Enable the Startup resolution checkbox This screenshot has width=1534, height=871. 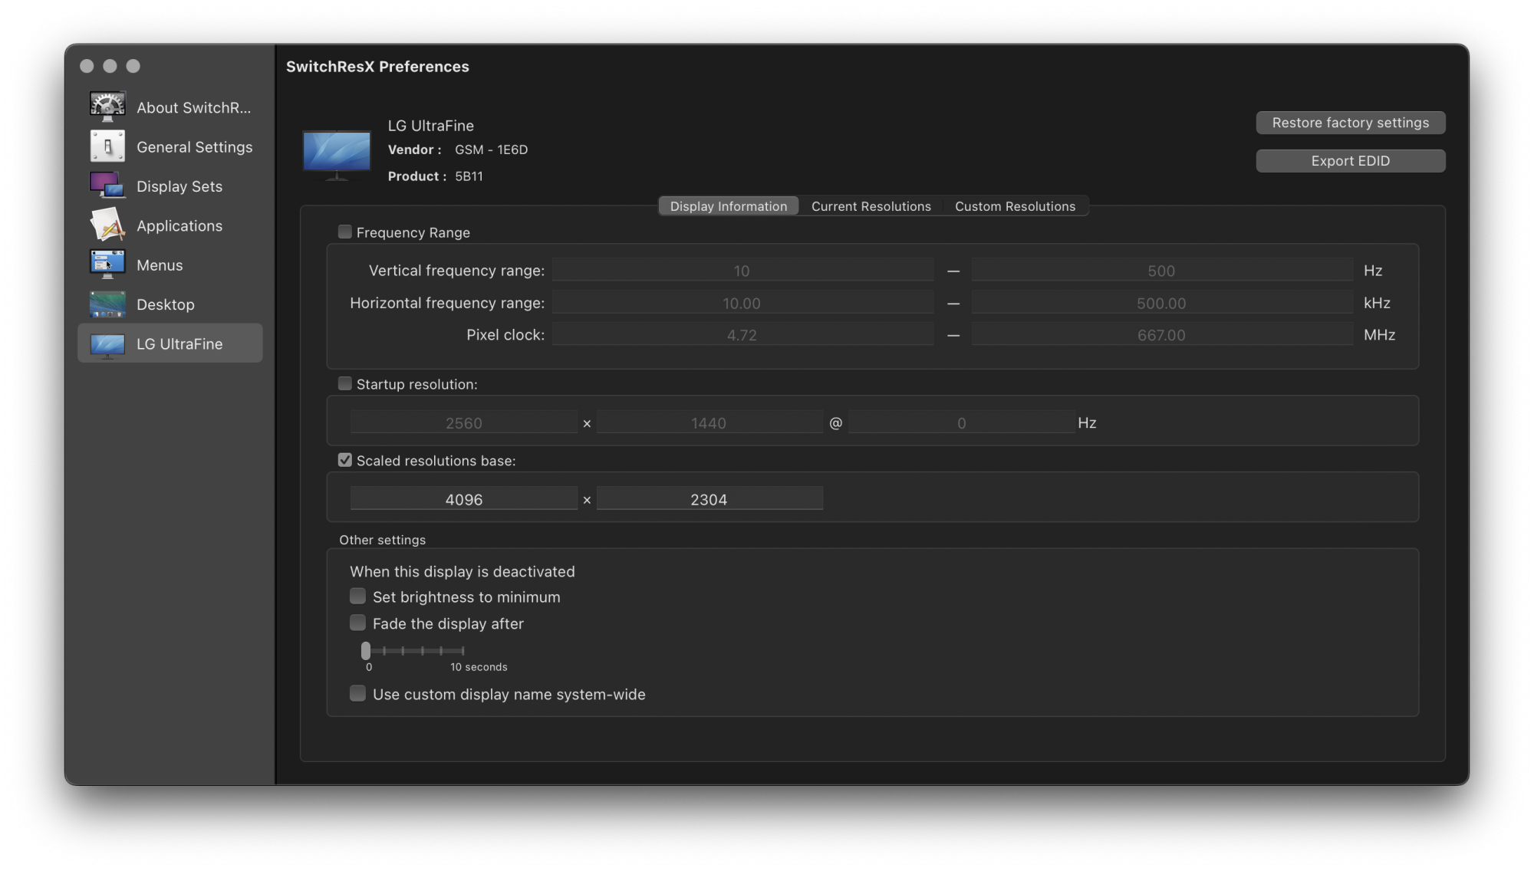click(x=345, y=383)
